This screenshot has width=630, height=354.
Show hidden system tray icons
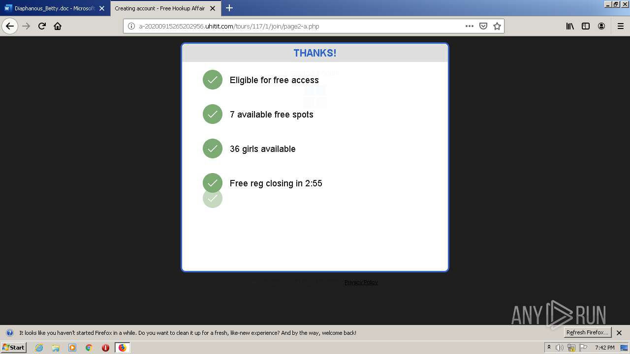549,347
